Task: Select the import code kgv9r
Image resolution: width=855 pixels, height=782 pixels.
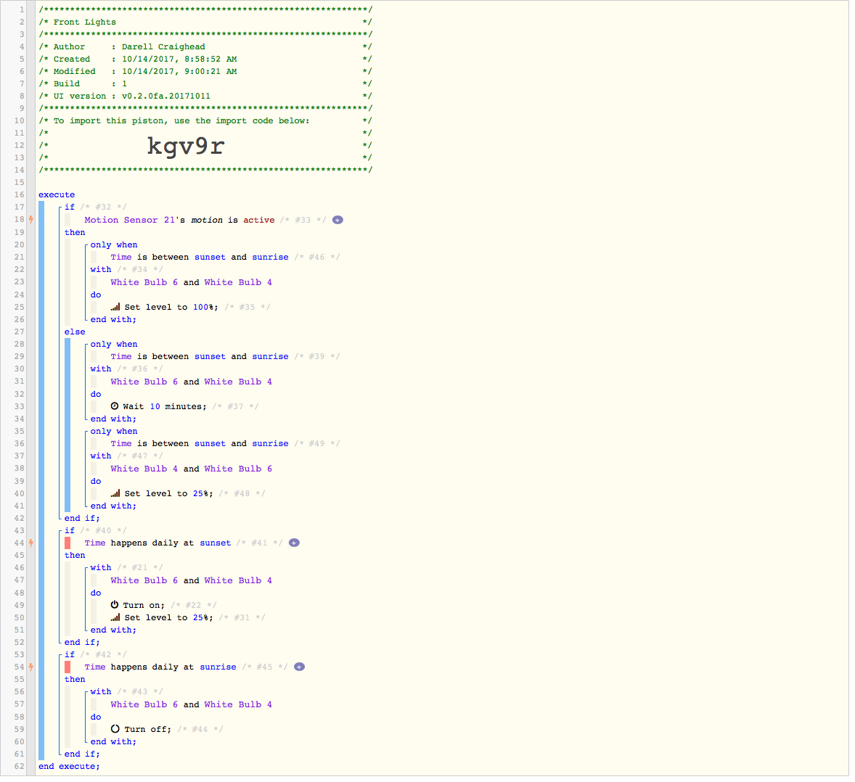Action: point(186,146)
